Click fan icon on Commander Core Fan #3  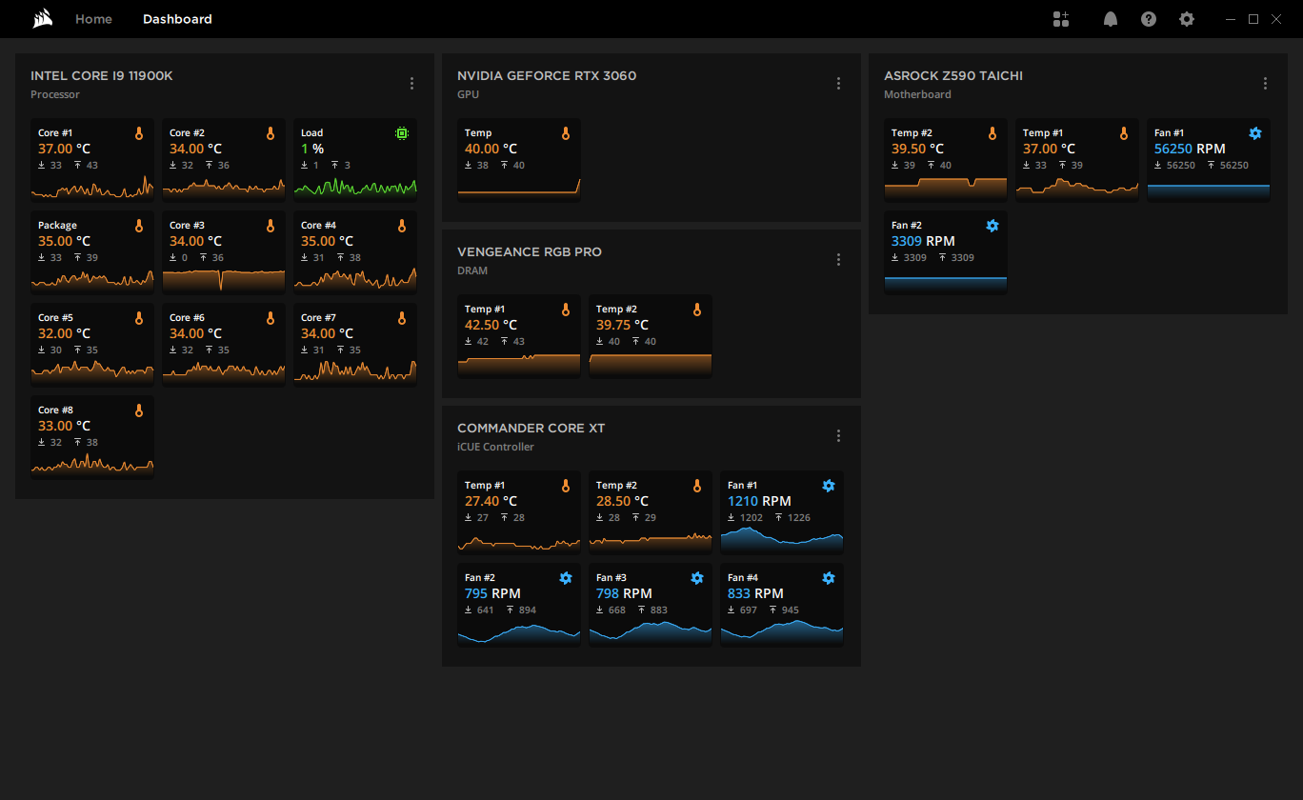point(697,578)
